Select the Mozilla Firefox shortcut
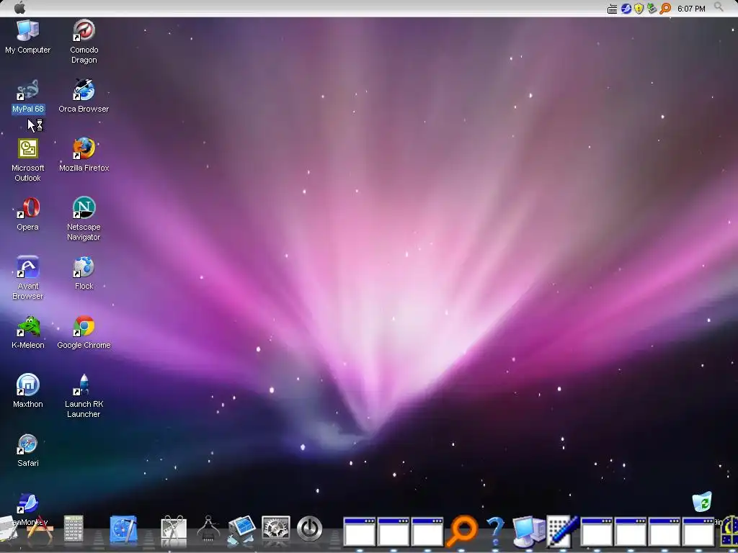Image resolution: width=738 pixels, height=553 pixels. pyautogui.click(x=84, y=148)
